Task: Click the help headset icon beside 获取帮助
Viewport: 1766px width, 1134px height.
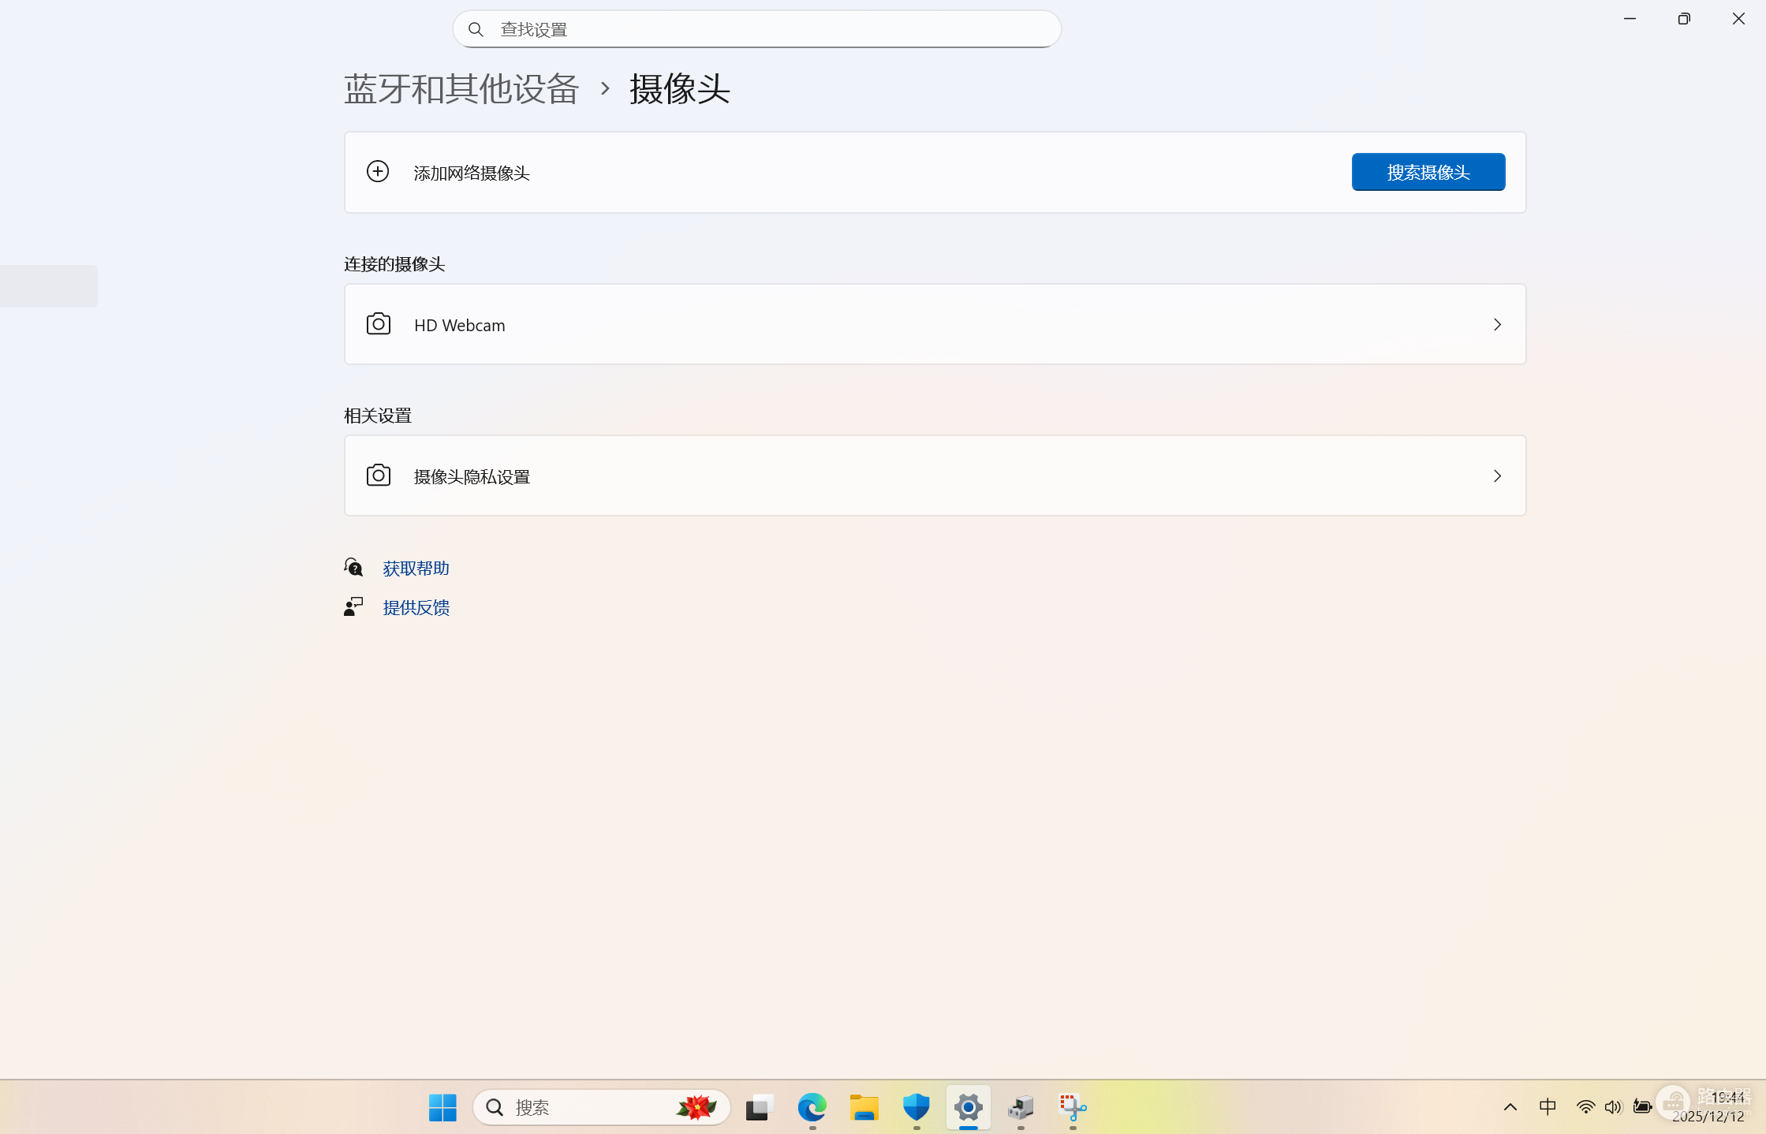Action: point(353,567)
